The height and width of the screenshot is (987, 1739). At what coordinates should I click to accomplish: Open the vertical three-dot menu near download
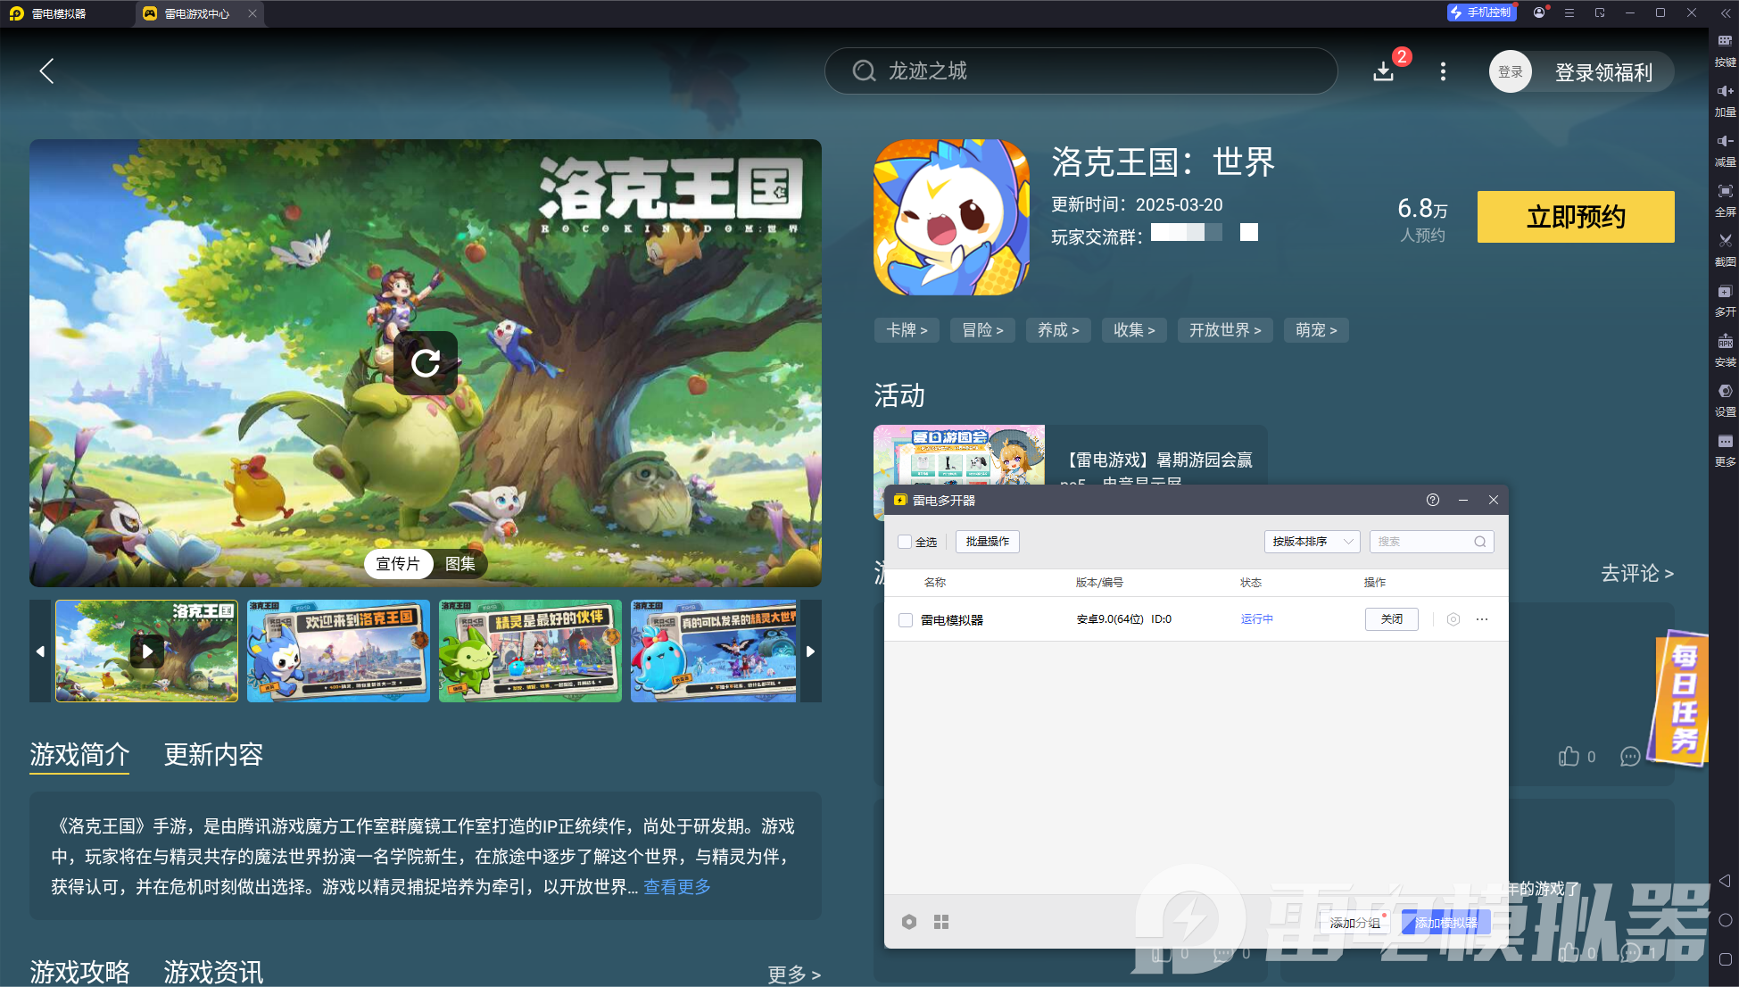(1443, 71)
